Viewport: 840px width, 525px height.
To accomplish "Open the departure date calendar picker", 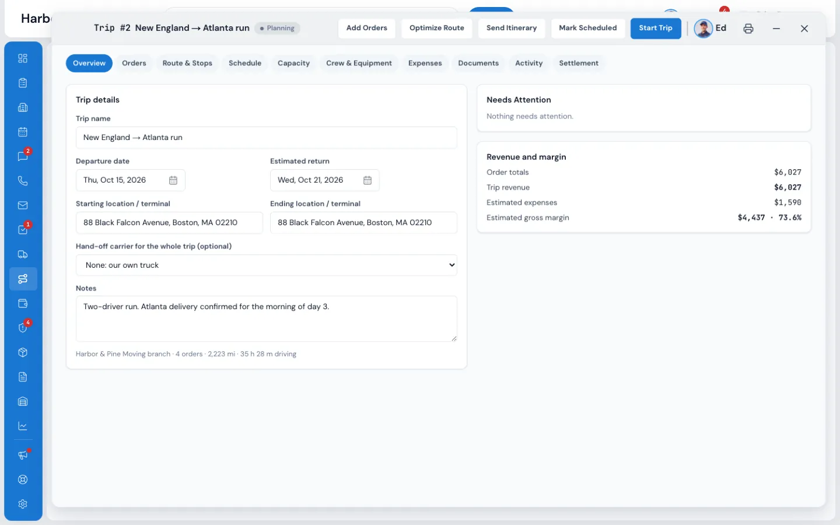I will pos(173,180).
